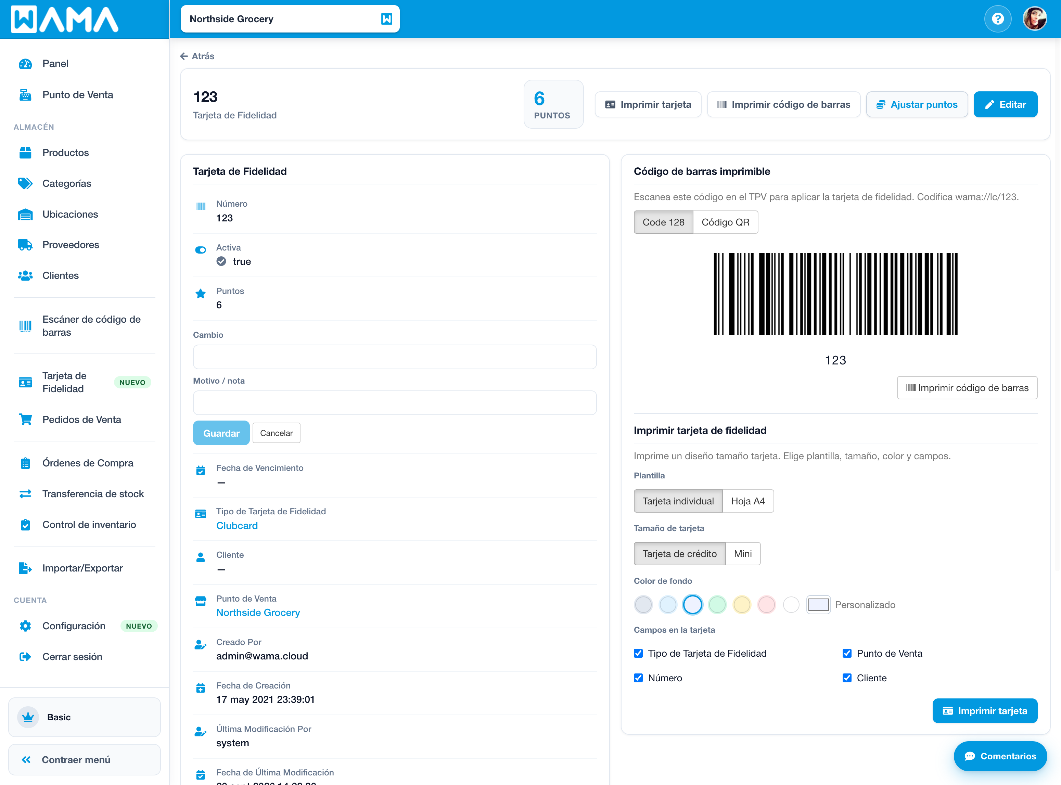Screen dimensions: 1061x785
Task: Choose the Mini card size
Action: 743,554
